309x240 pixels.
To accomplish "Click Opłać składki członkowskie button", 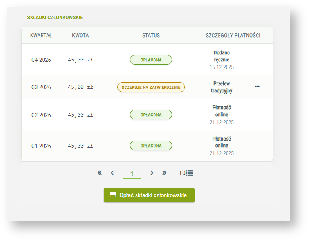I will [149, 195].
